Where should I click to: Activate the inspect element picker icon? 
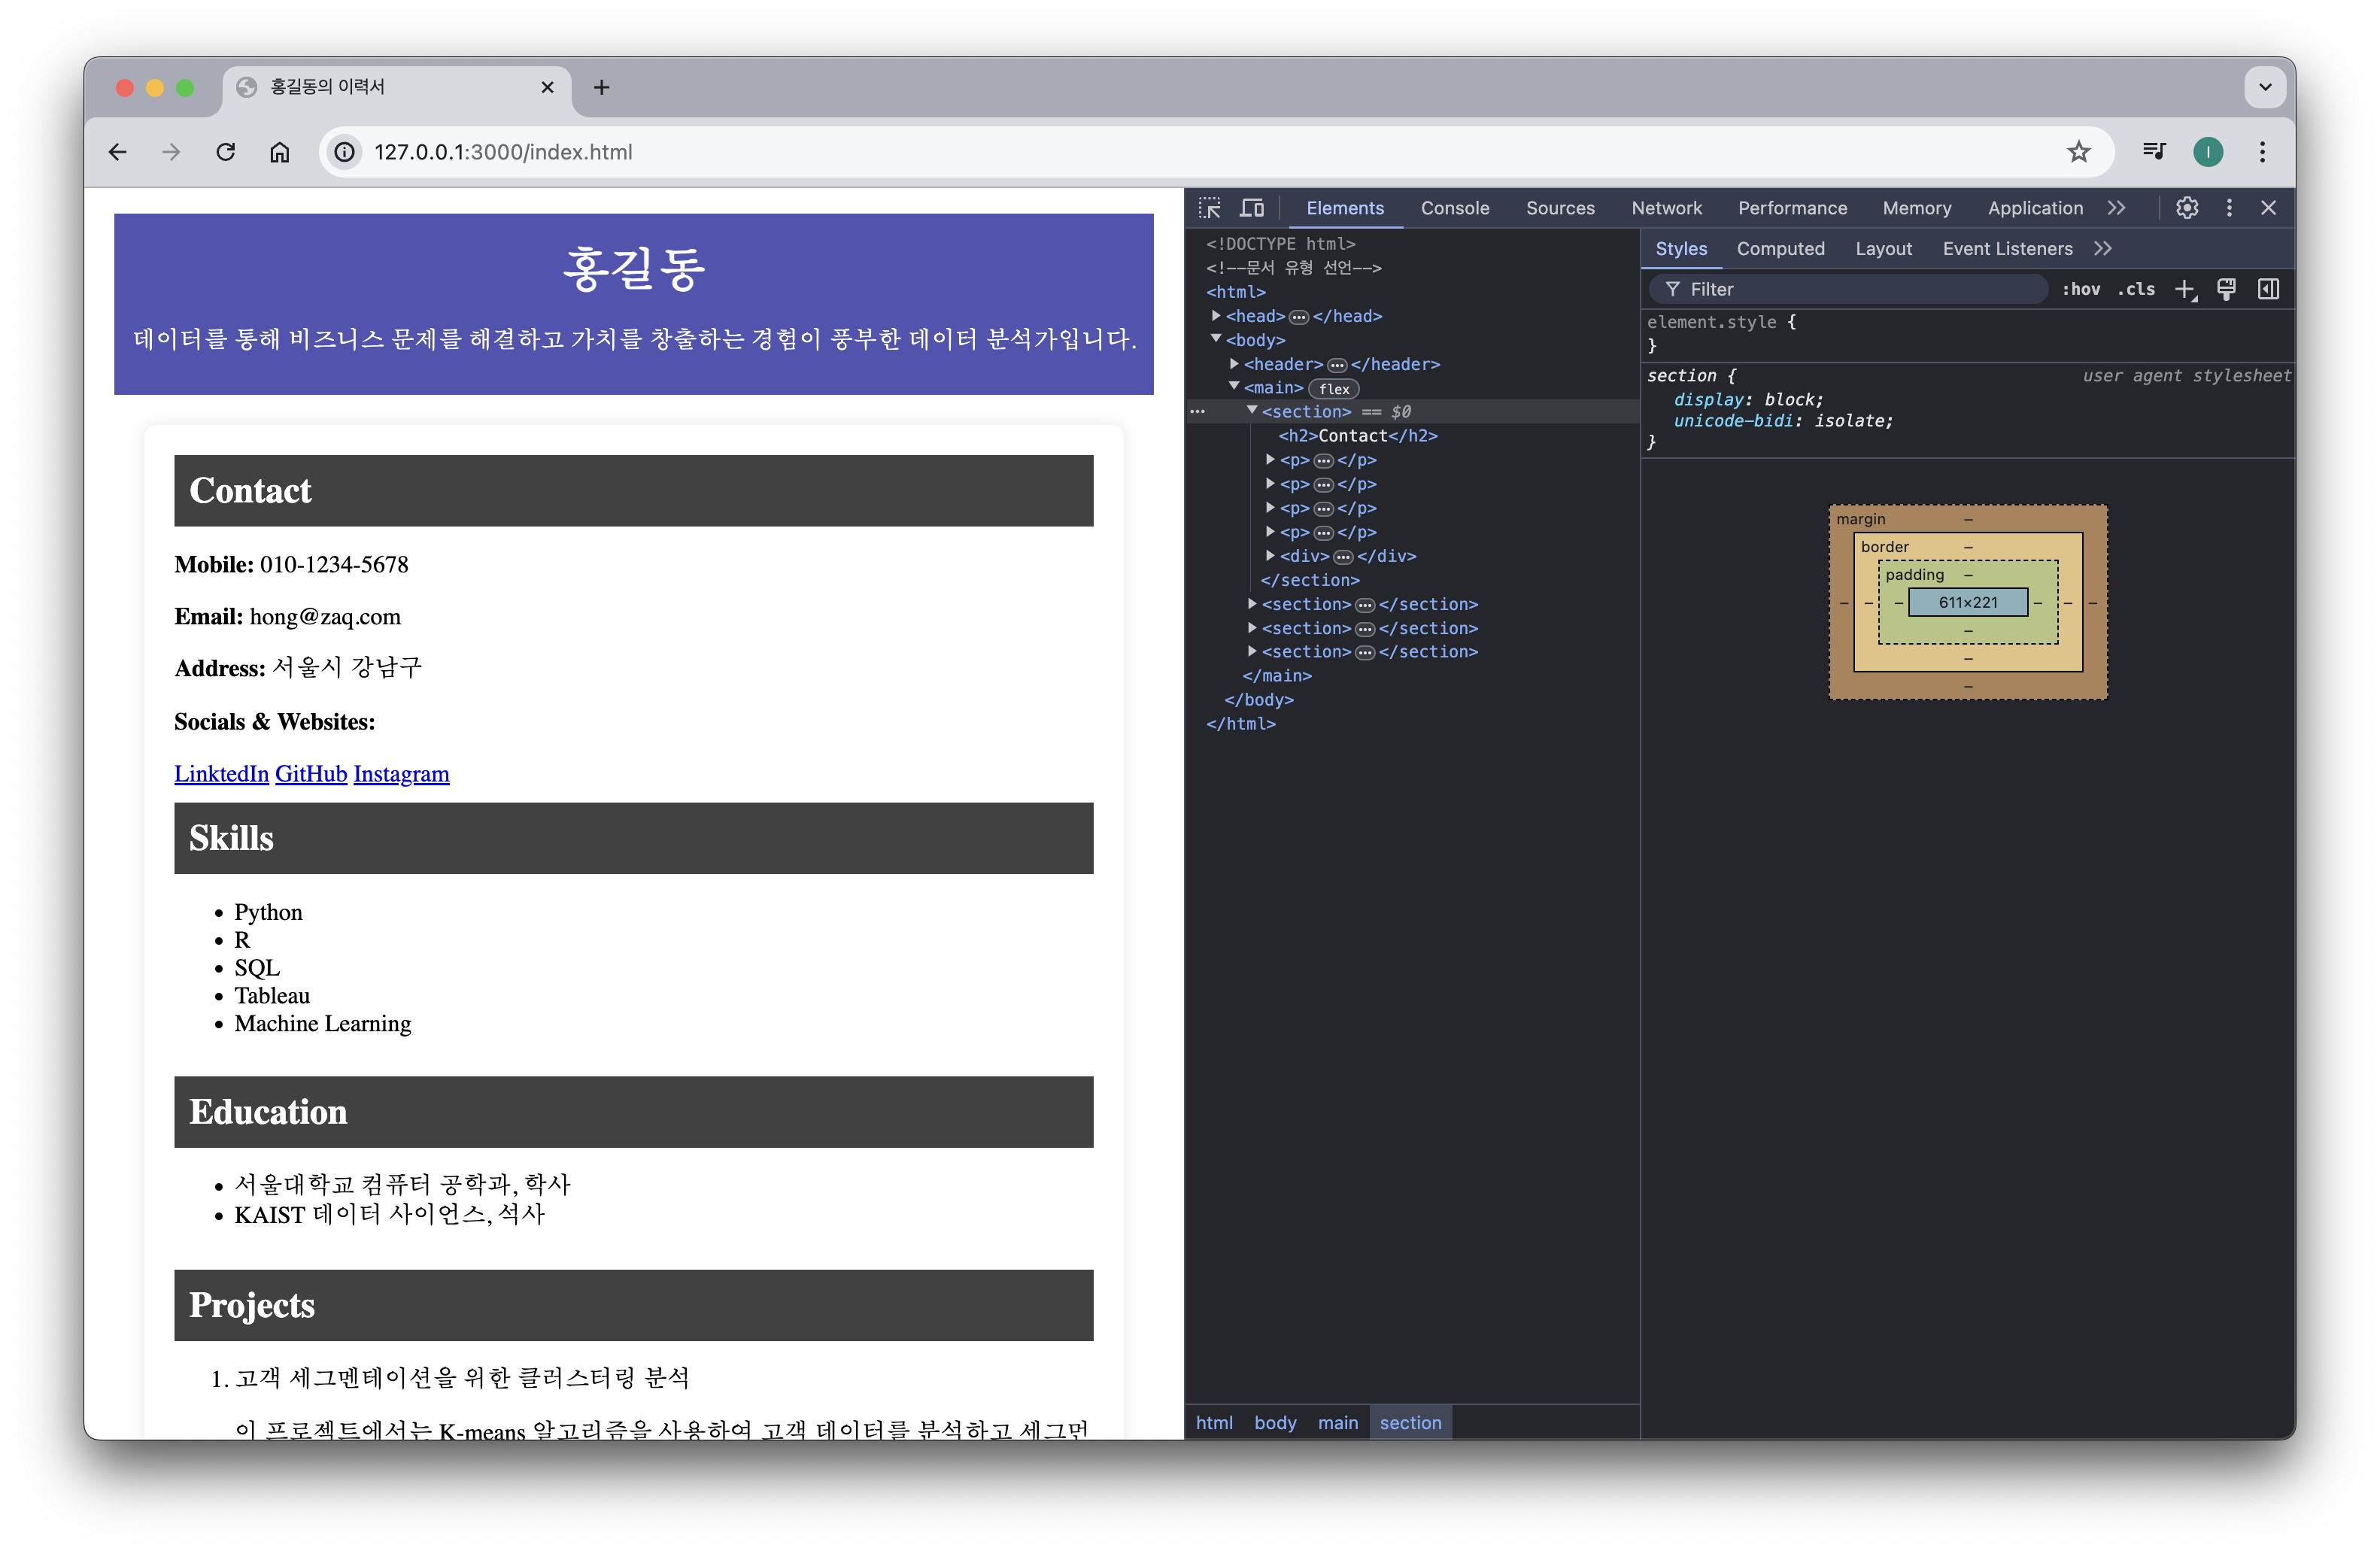(x=1210, y=208)
